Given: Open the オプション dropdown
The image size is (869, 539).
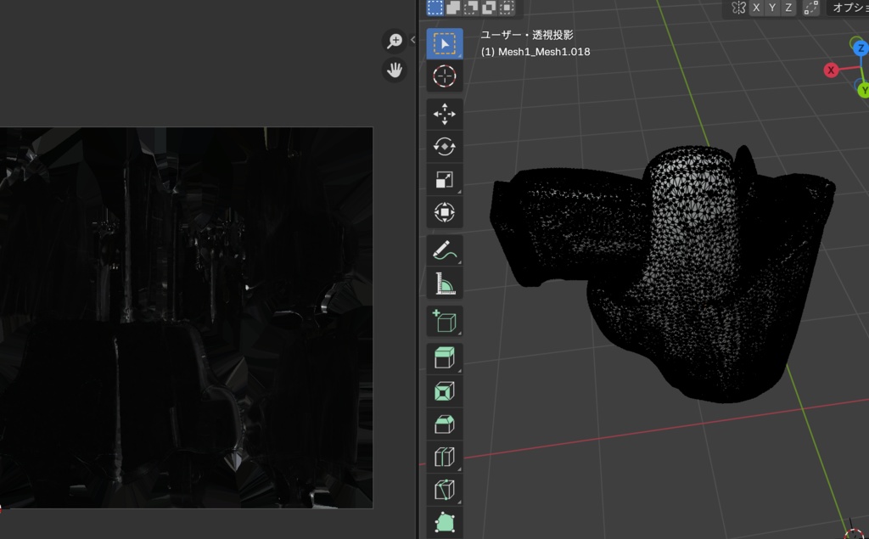Looking at the screenshot, I should point(848,8).
